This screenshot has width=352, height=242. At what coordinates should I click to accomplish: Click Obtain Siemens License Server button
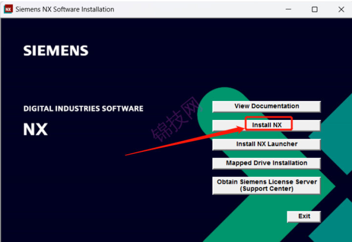[266, 185]
